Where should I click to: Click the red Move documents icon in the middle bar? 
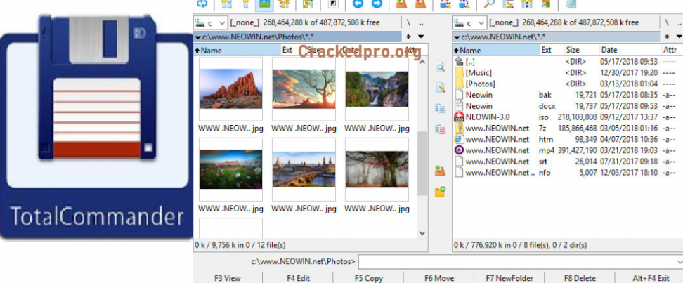click(441, 129)
